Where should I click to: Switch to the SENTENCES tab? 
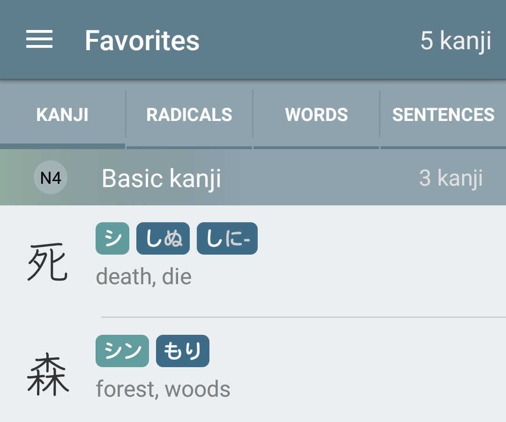(x=443, y=114)
